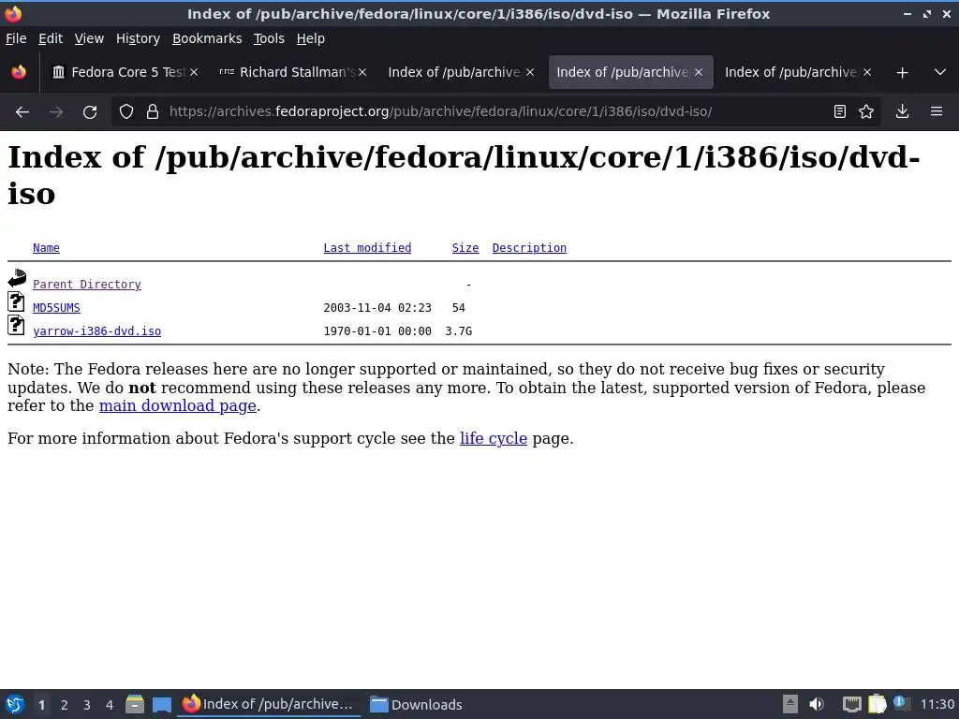
Task: Click the clock showing 11:30
Action: (x=937, y=704)
